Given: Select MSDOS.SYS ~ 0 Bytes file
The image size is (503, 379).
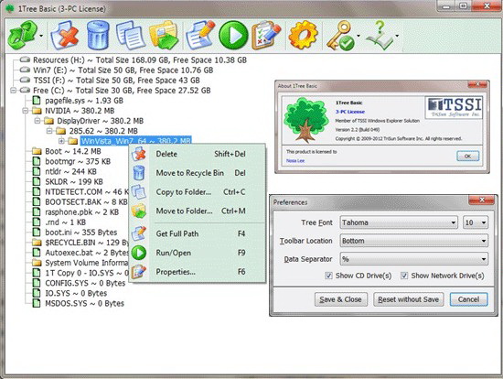Looking at the screenshot, I should 79,303.
